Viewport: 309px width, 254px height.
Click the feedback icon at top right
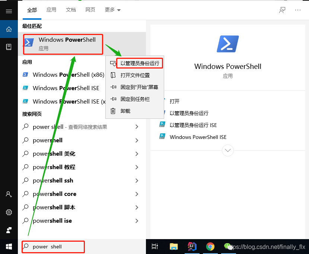pyautogui.click(x=282, y=10)
